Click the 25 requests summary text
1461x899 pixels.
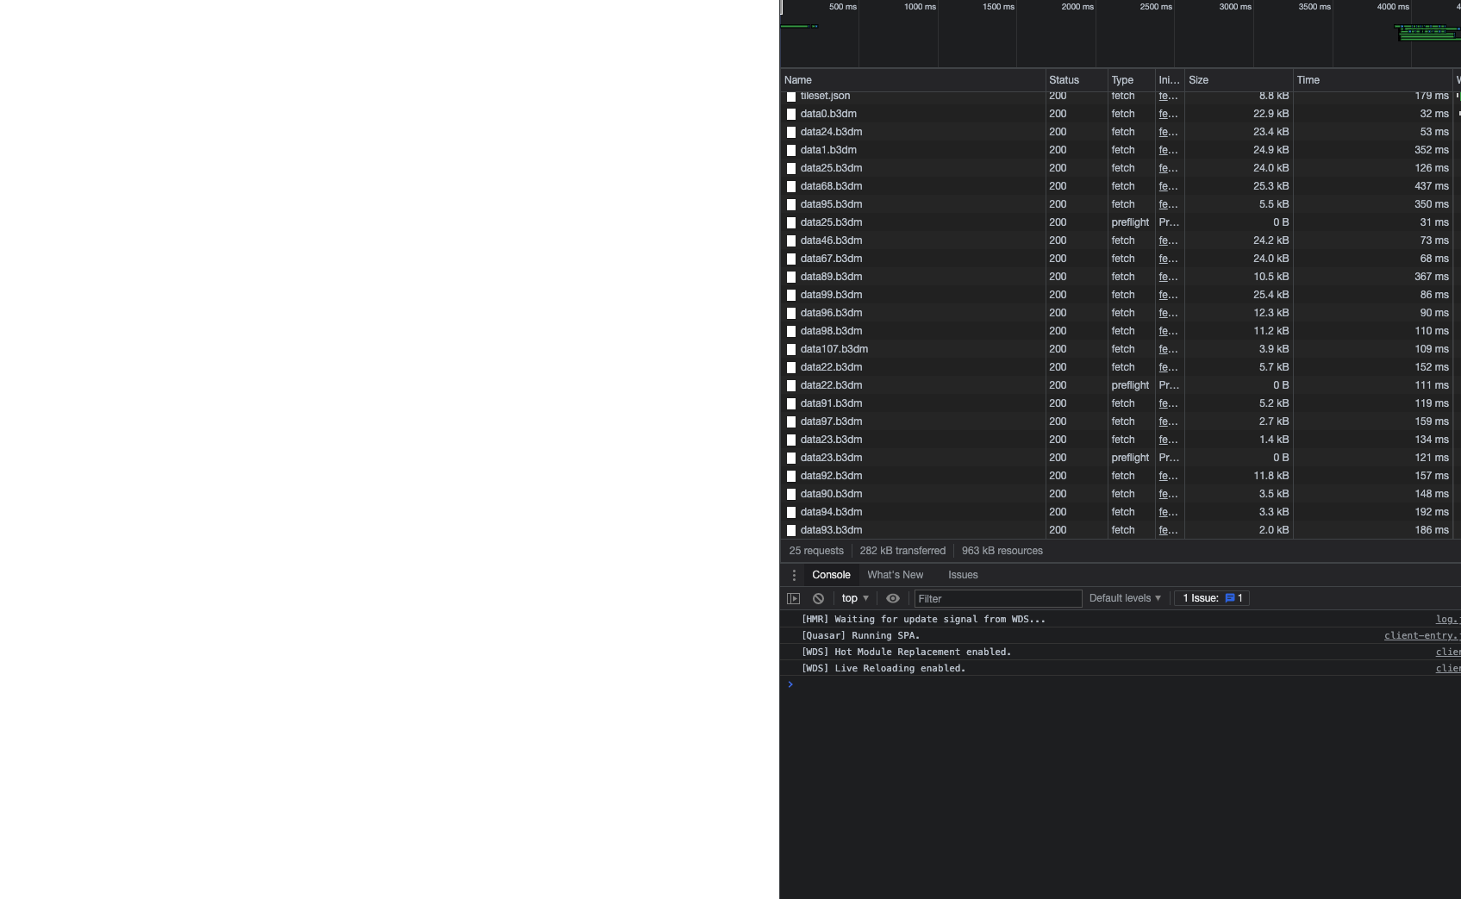(815, 550)
